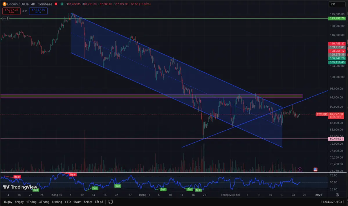The image size is (348, 206).
Task: Click the Bitcoin coin logo in the legend
Action: click(4, 4)
